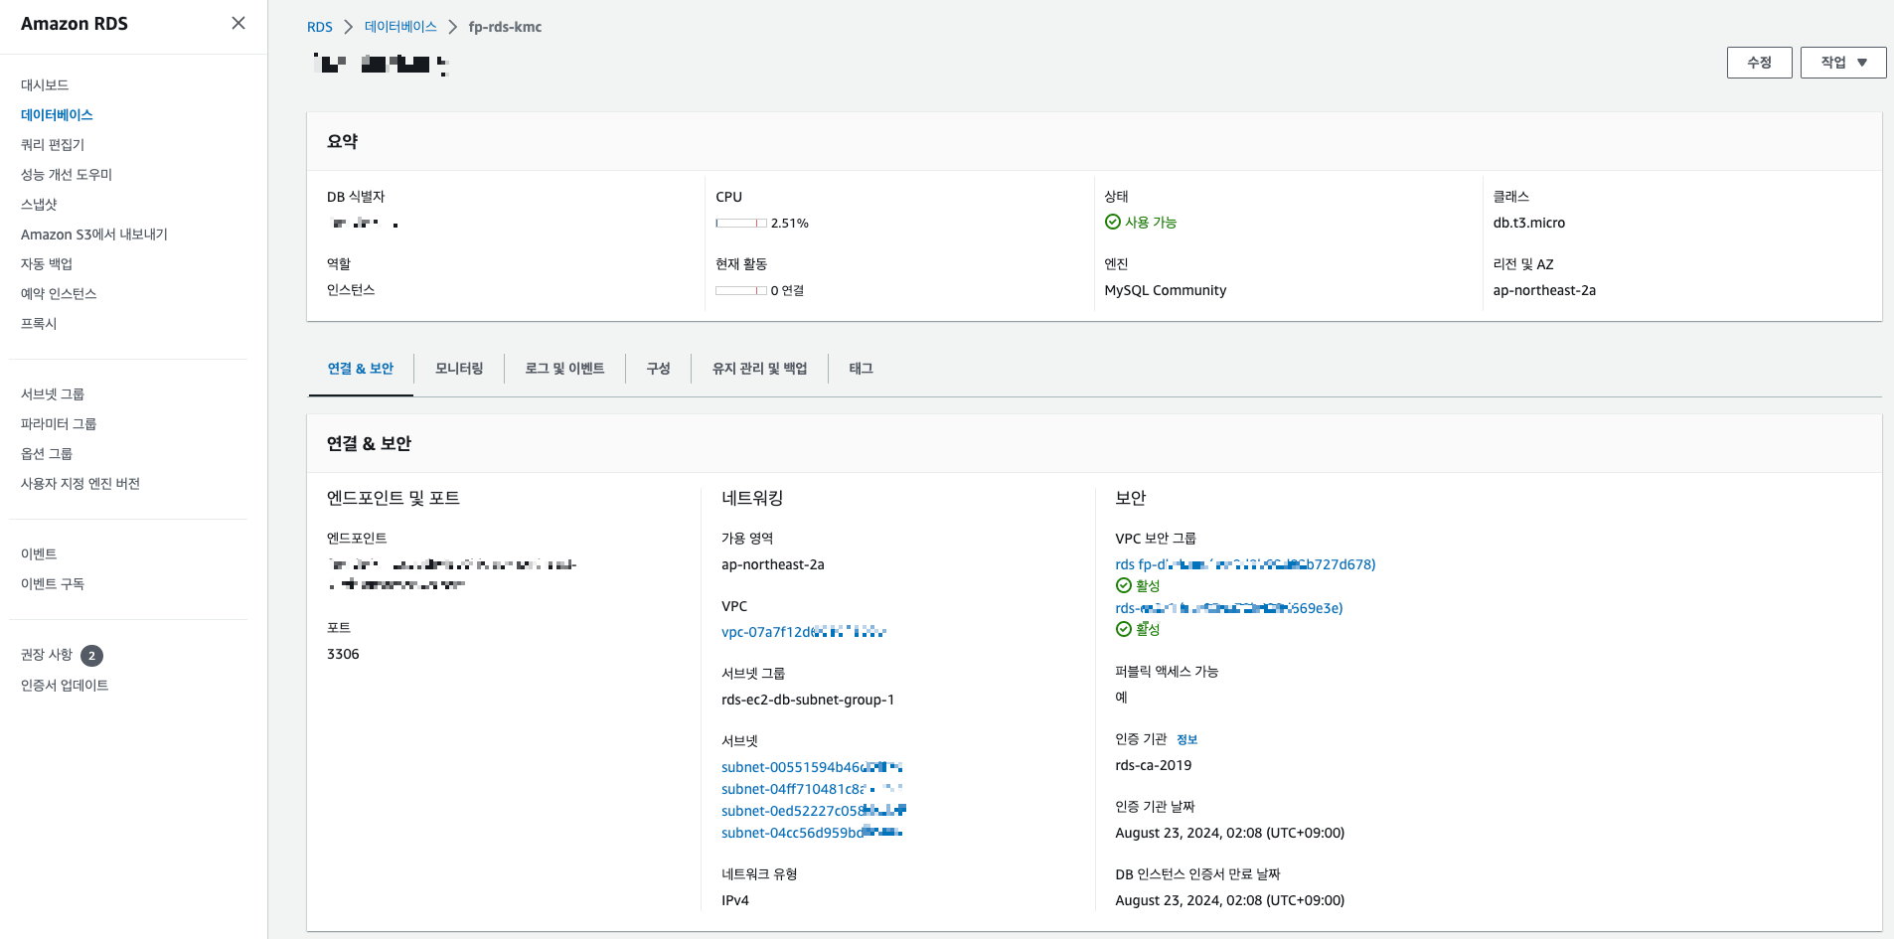Image resolution: width=1894 pixels, height=939 pixels.
Task: Open 이벤트 in the sidebar
Action: [x=39, y=554]
